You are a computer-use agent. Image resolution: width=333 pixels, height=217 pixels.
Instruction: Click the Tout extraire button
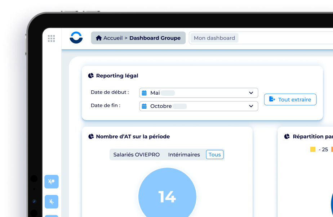[x=290, y=99]
